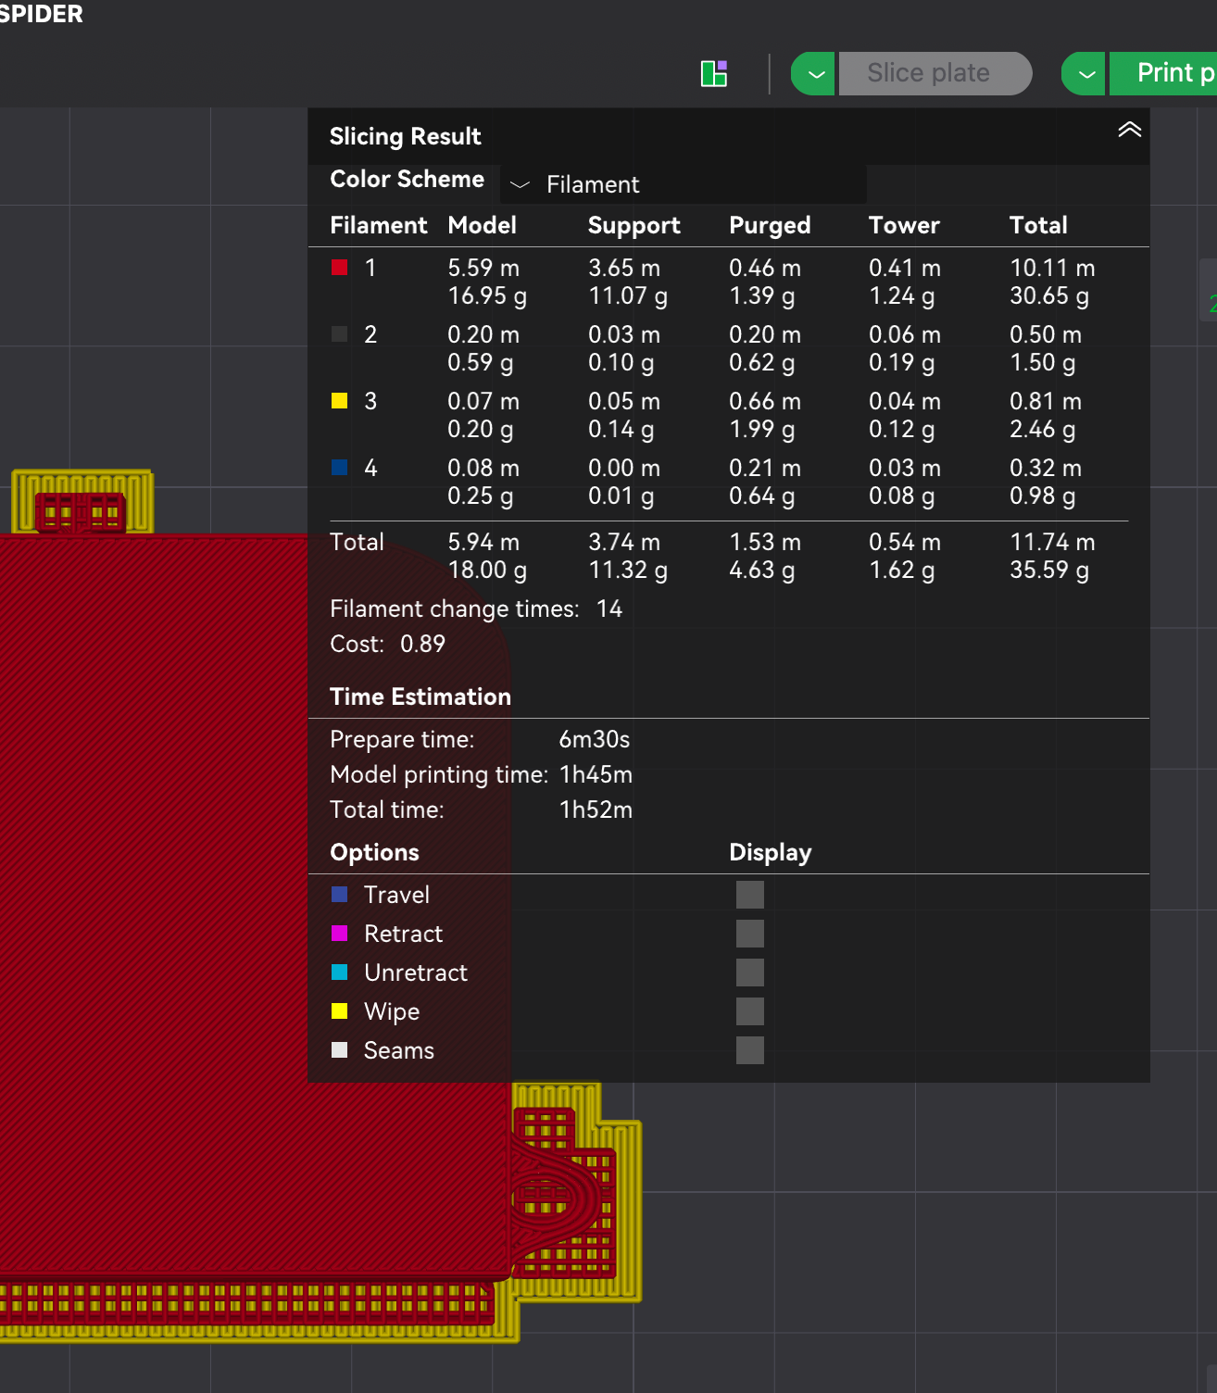Click the Slicing Result title
Image resolution: width=1217 pixels, height=1393 pixels.
(406, 136)
